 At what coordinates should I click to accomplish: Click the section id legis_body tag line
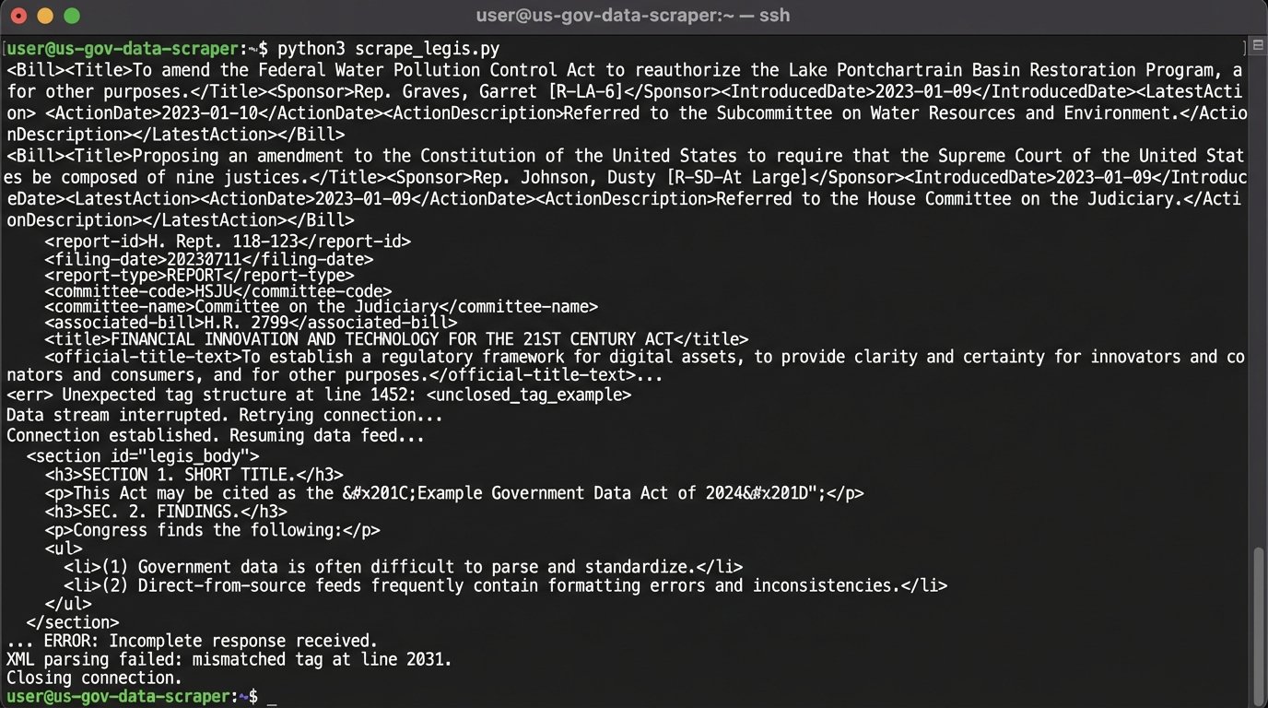coord(142,455)
